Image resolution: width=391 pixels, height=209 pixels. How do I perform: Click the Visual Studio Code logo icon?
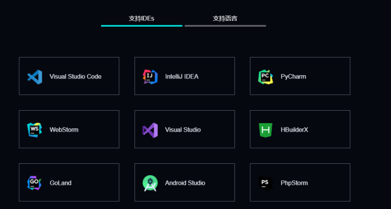tap(34, 77)
